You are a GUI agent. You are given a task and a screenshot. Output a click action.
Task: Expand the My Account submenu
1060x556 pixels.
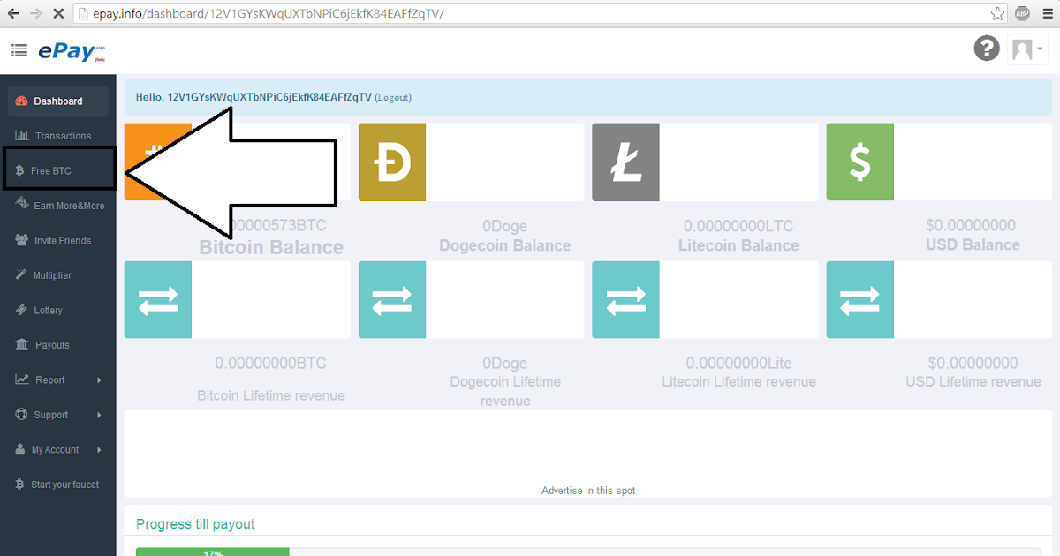(x=58, y=449)
